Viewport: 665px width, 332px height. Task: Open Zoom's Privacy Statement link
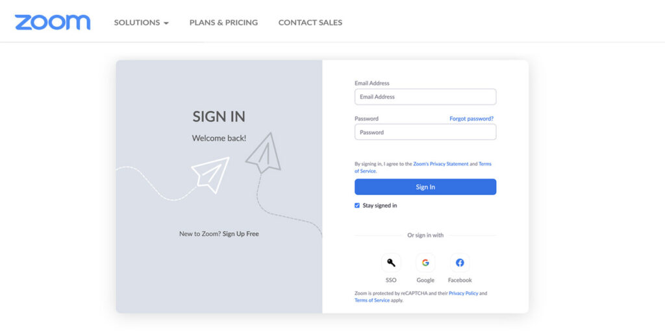click(x=440, y=164)
